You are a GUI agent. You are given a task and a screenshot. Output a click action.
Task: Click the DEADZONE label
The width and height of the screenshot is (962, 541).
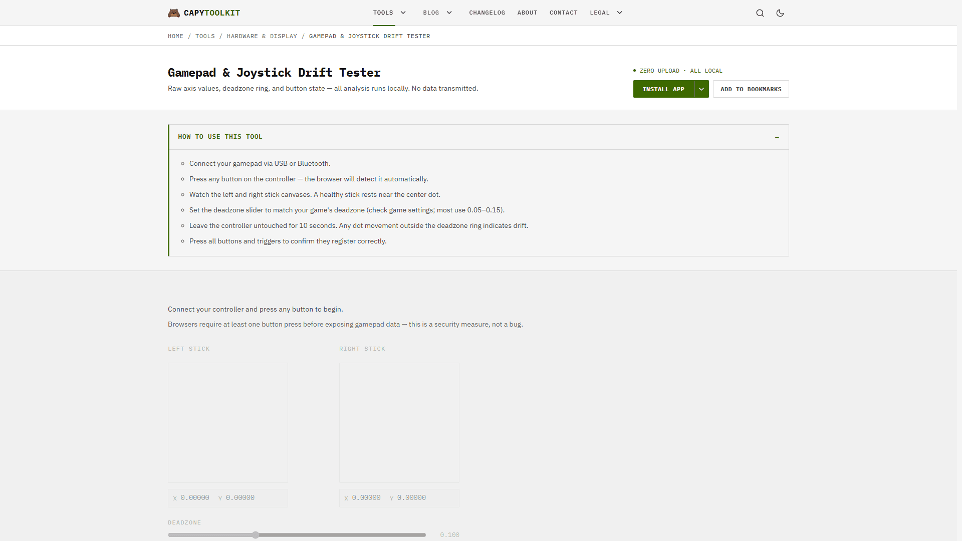(184, 522)
